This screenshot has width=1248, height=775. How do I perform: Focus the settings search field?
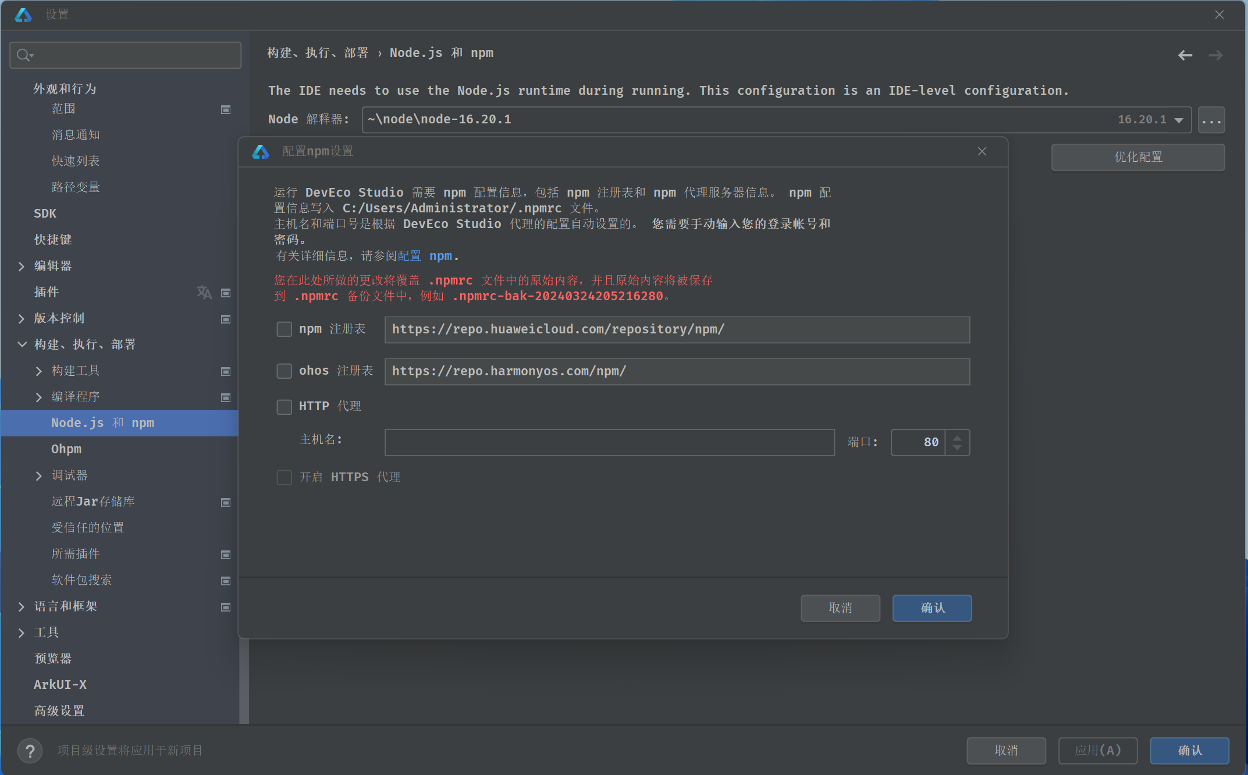coord(126,55)
